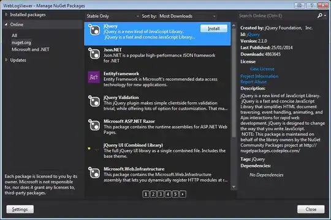Click the jQuery package icon
331x220 pixels.
click(x=94, y=30)
